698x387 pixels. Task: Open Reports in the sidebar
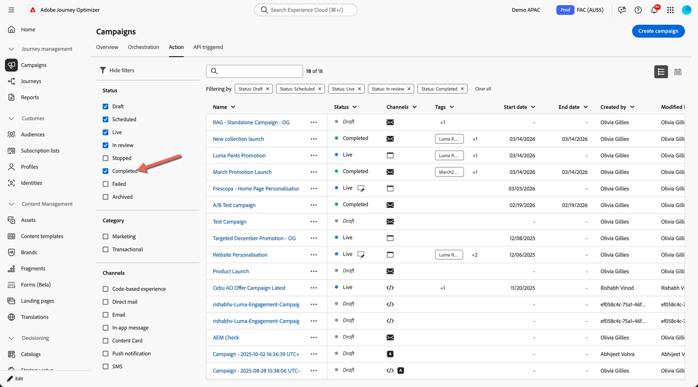(30, 97)
